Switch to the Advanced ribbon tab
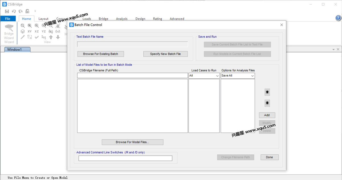The width and height of the screenshot is (342, 180). click(x=177, y=19)
